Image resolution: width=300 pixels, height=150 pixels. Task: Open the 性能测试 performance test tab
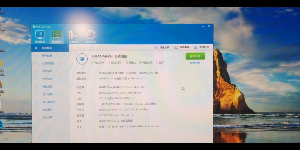[91, 37]
